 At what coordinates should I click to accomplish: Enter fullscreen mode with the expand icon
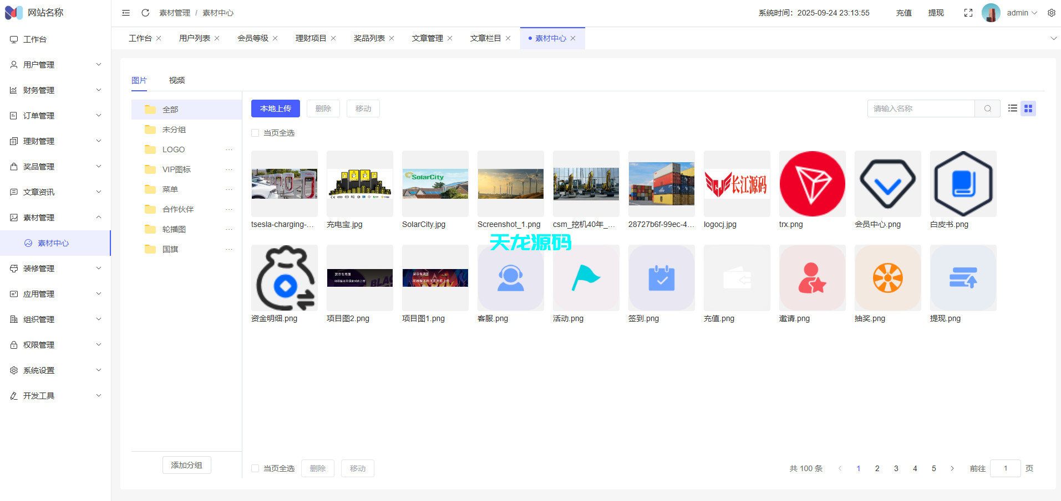pyautogui.click(x=968, y=12)
